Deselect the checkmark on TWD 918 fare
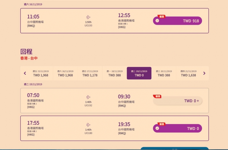The height and width of the screenshot is (150, 228). pos(157,21)
